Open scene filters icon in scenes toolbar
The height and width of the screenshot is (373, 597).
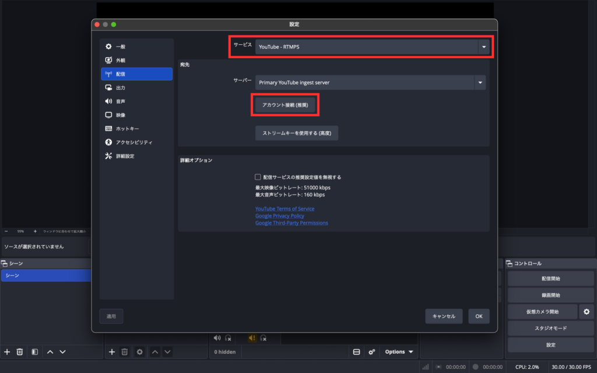coord(34,352)
